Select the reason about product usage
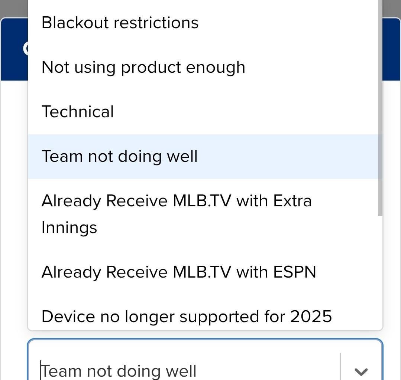This screenshot has width=401, height=380. (143, 67)
